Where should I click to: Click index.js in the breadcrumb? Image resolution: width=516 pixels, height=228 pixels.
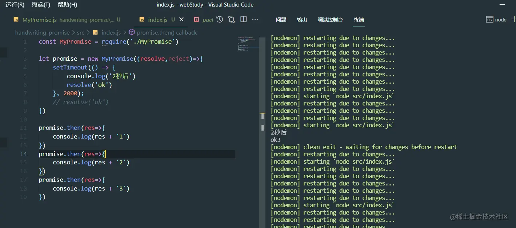point(111,32)
